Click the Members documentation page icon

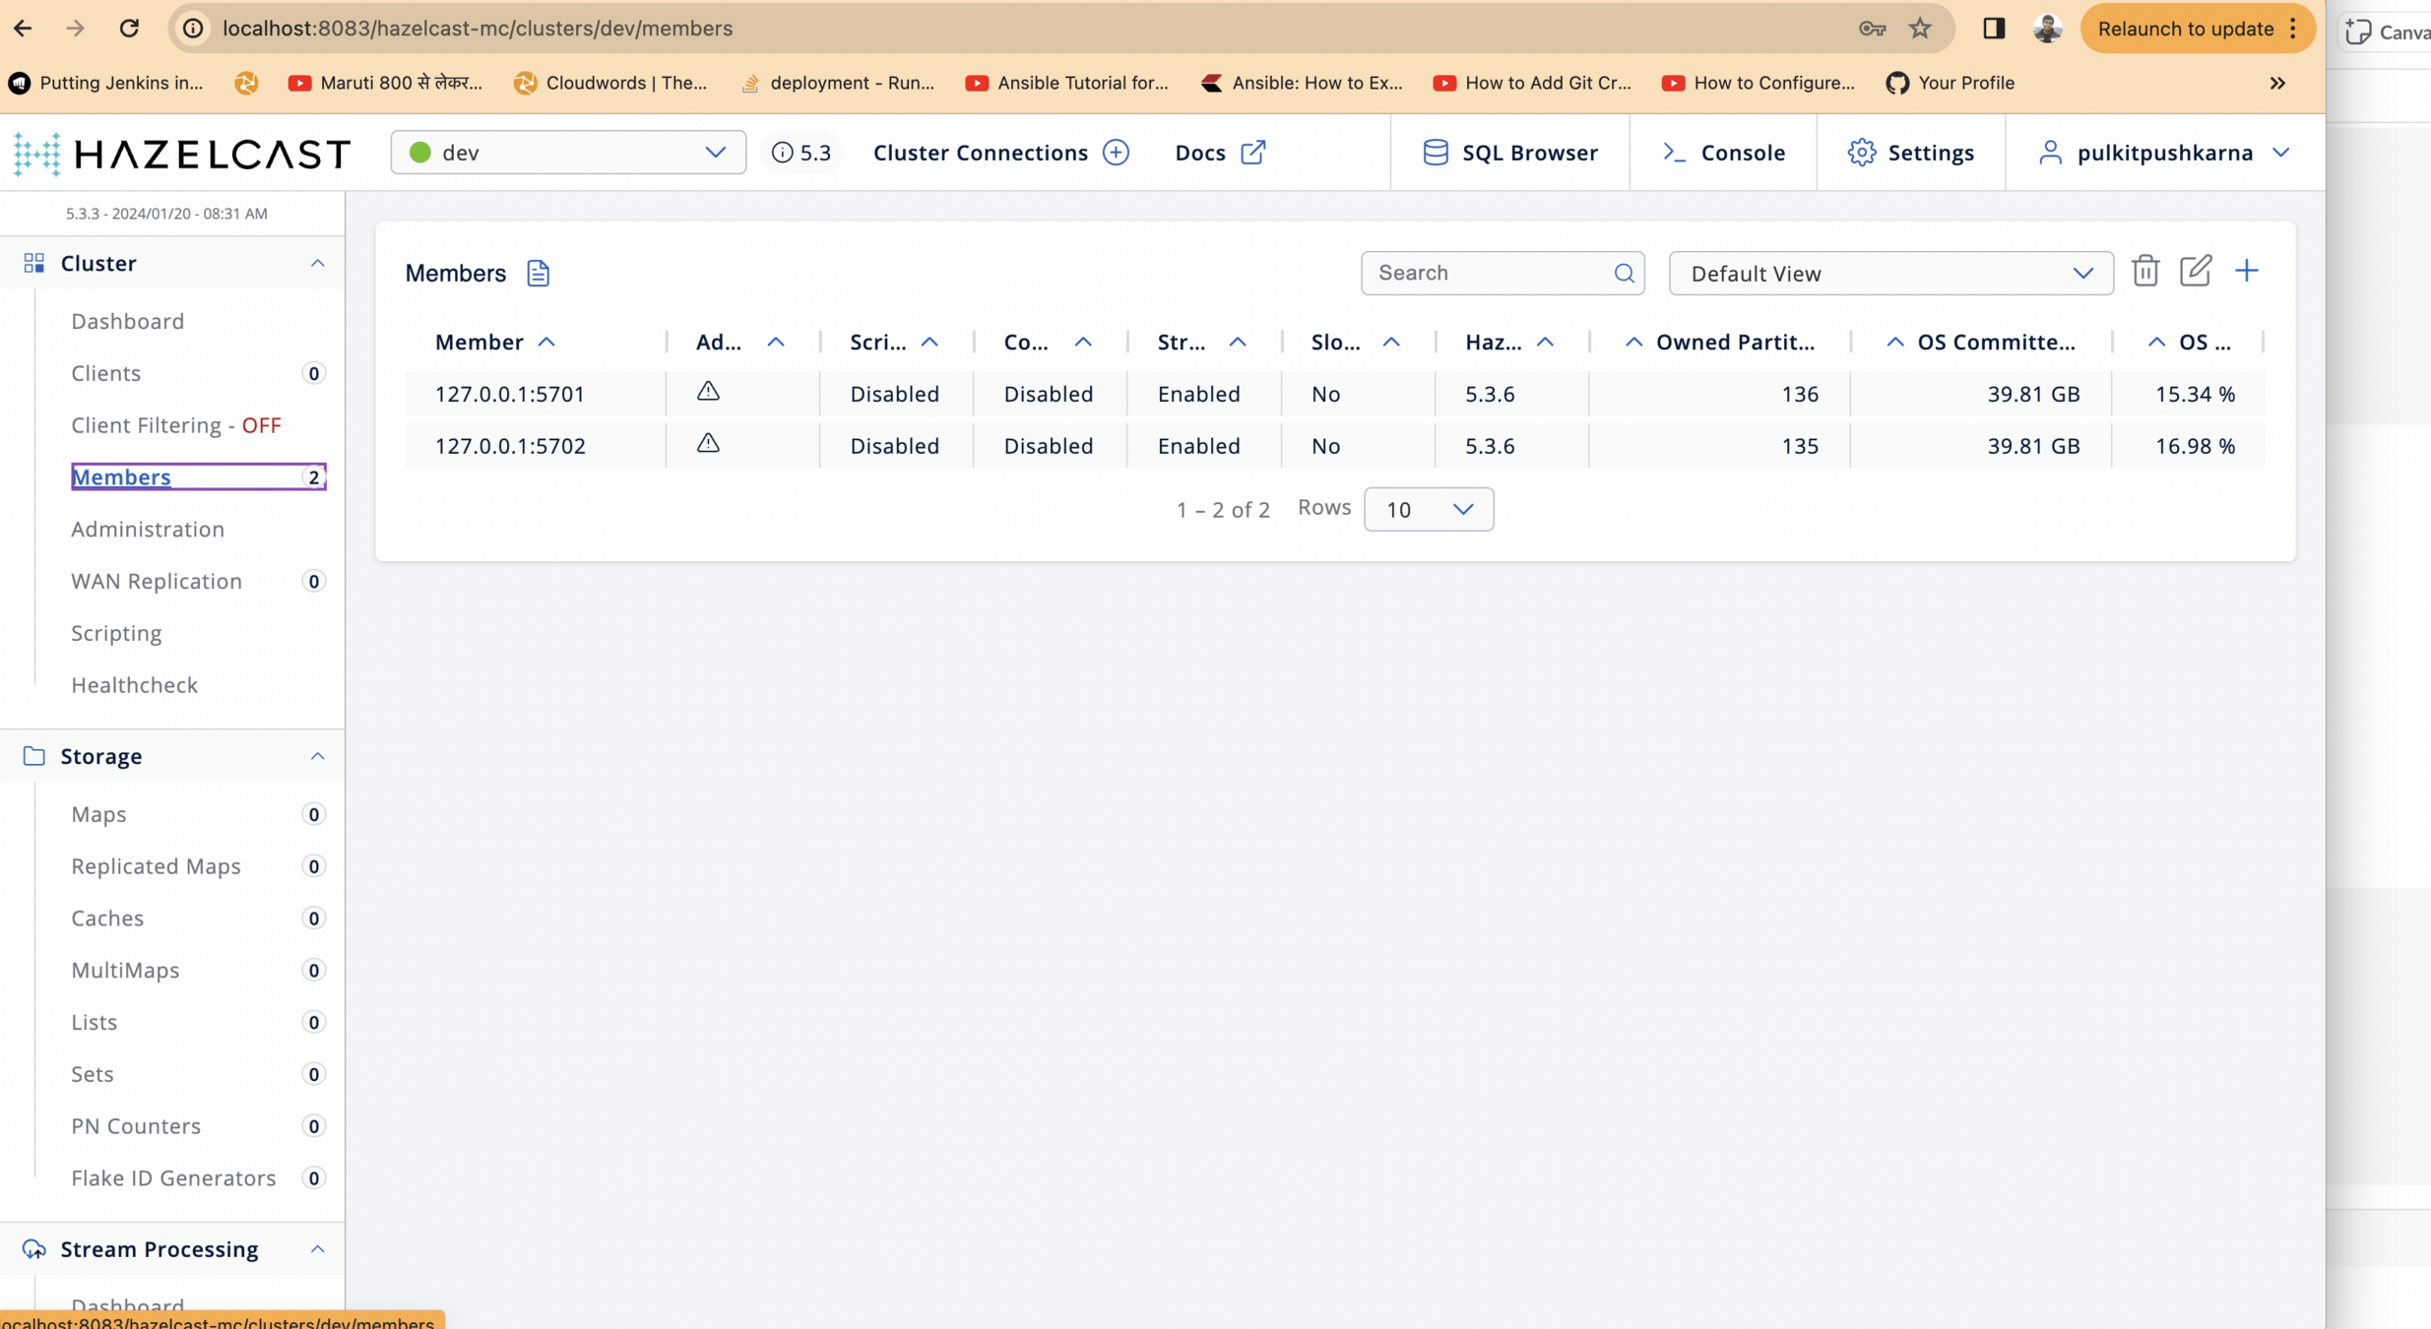coord(538,273)
